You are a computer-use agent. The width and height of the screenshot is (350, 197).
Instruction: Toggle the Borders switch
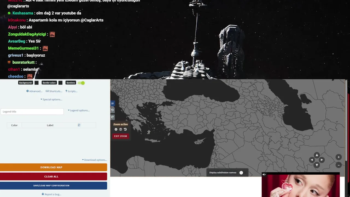(x=81, y=83)
